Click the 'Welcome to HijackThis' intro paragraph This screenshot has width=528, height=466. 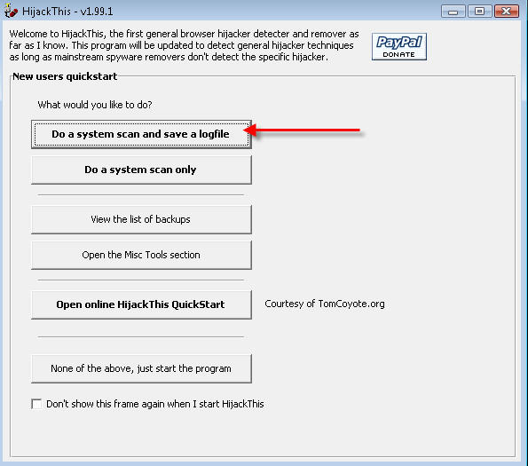184,45
